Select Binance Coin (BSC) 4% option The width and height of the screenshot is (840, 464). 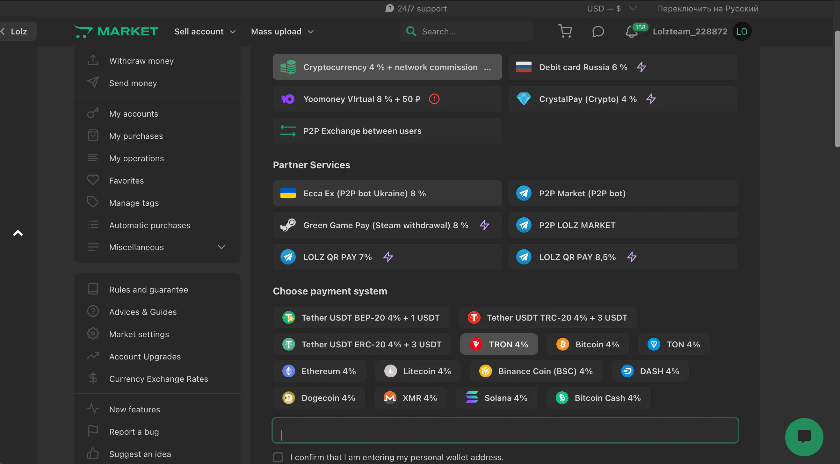click(x=535, y=371)
